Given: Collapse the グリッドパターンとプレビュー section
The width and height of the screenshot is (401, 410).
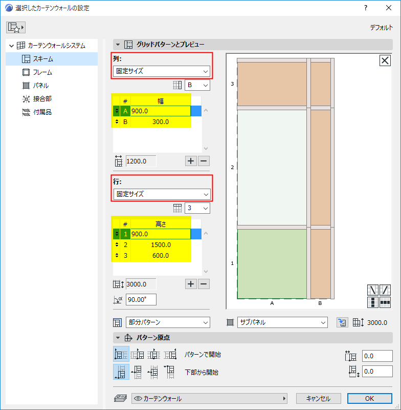Looking at the screenshot, I should click(x=118, y=45).
